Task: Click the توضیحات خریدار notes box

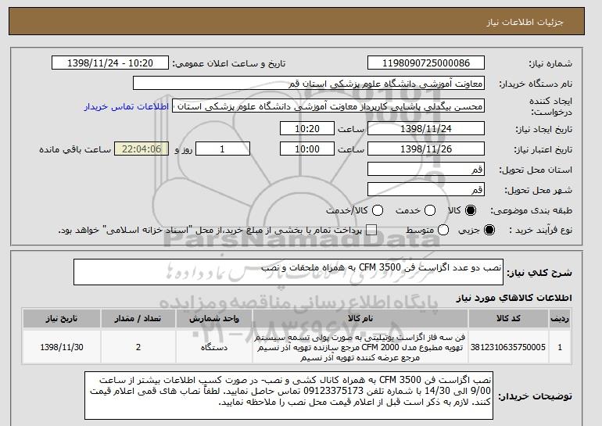Action: tap(288, 396)
